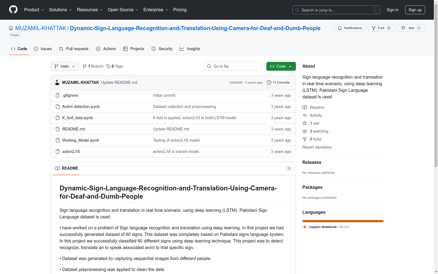Open the GitHub homepage logo
438x274 pixels.
(x=13, y=10)
